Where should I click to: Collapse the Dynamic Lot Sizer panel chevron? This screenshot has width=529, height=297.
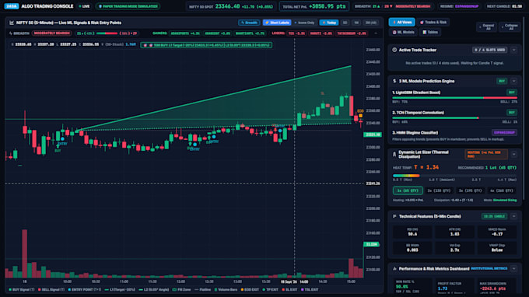point(513,155)
